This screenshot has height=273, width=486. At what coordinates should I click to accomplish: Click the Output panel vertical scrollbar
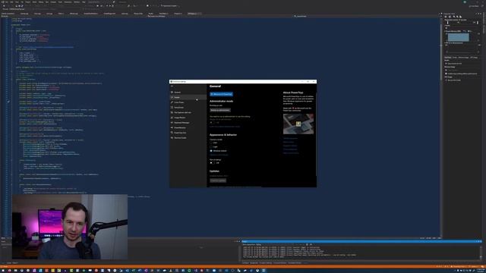point(481,253)
